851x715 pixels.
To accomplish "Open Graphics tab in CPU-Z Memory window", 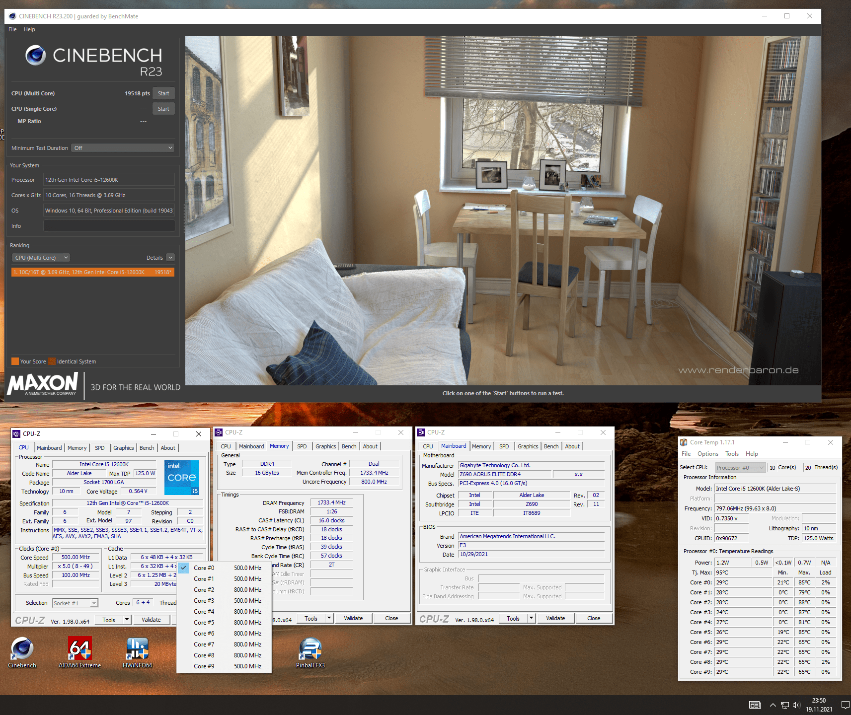I will coord(325,446).
